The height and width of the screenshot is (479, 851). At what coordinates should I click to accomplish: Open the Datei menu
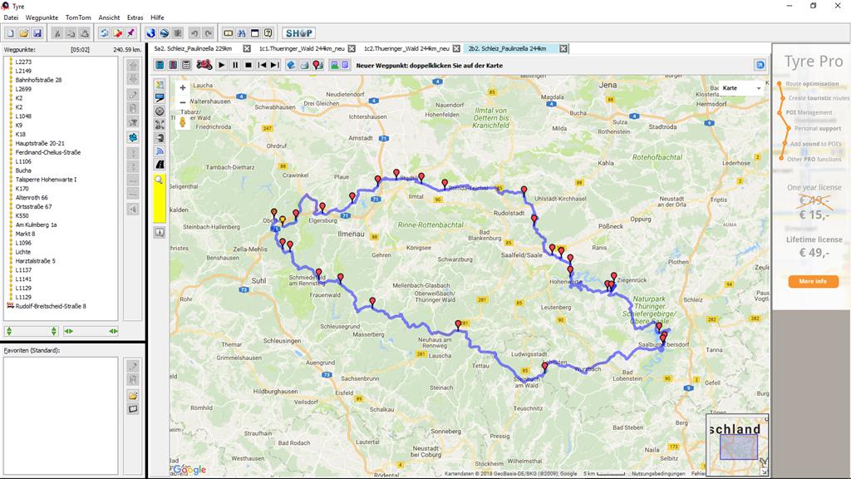point(11,17)
